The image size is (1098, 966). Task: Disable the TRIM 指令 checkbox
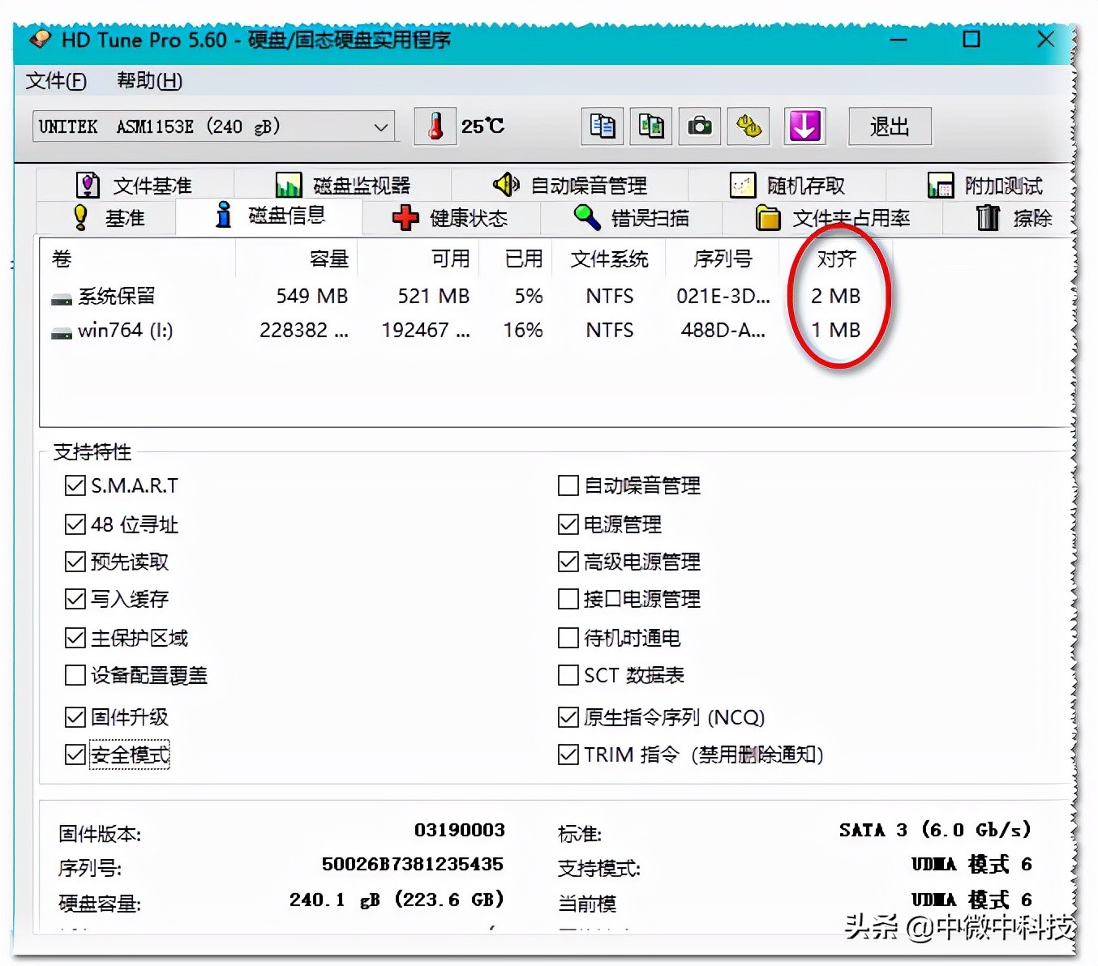(x=568, y=754)
